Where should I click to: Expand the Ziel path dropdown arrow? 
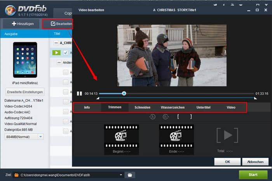click(x=121, y=175)
